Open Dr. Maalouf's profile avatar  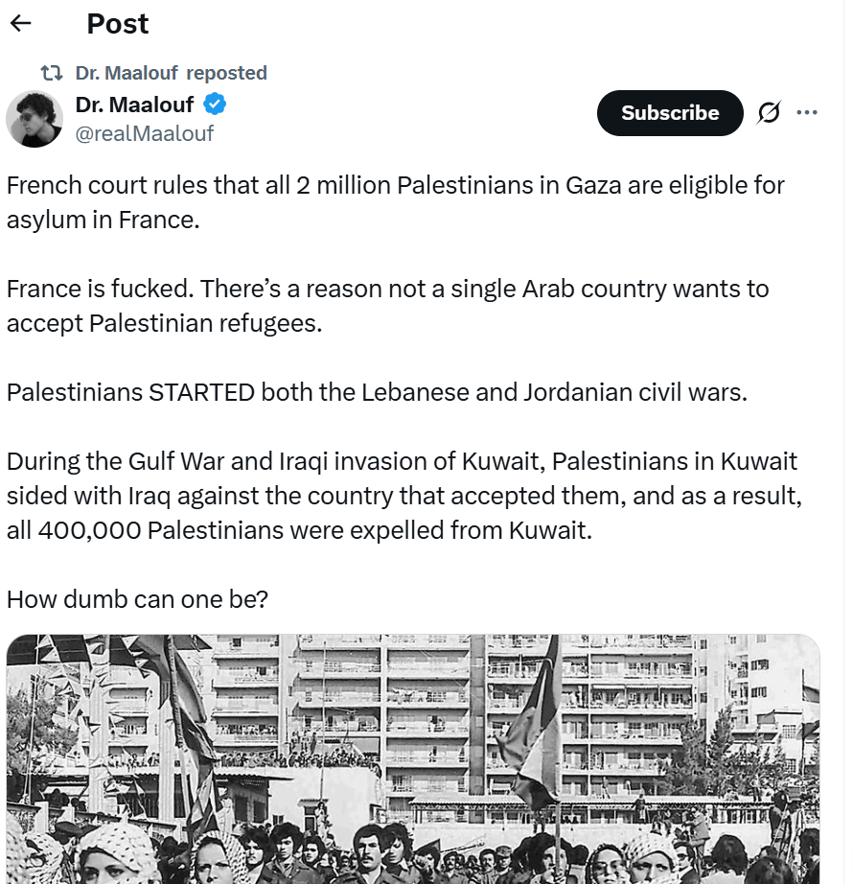[x=35, y=120]
